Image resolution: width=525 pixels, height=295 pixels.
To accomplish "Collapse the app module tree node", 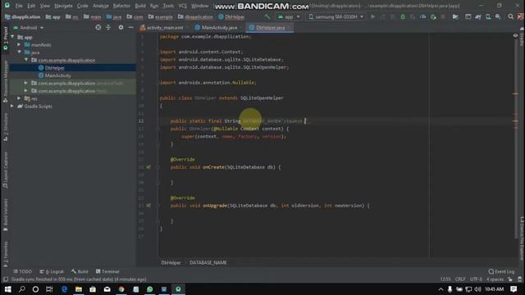I will [12, 37].
